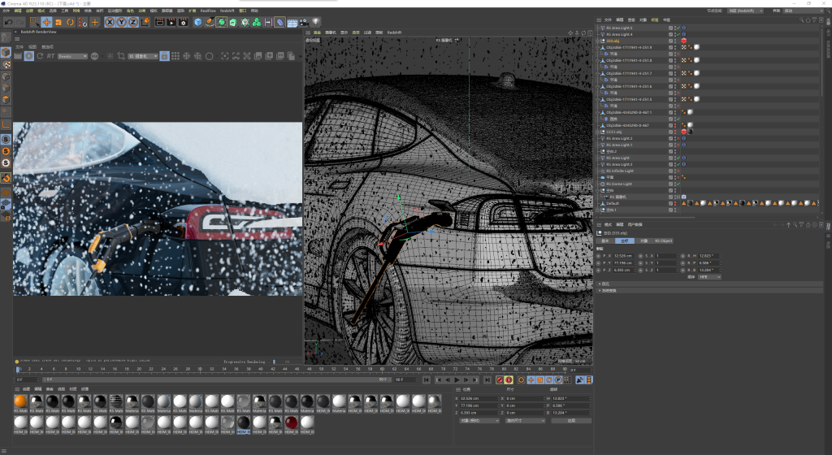Open the 渲染 menu in the menu bar

coord(180,11)
